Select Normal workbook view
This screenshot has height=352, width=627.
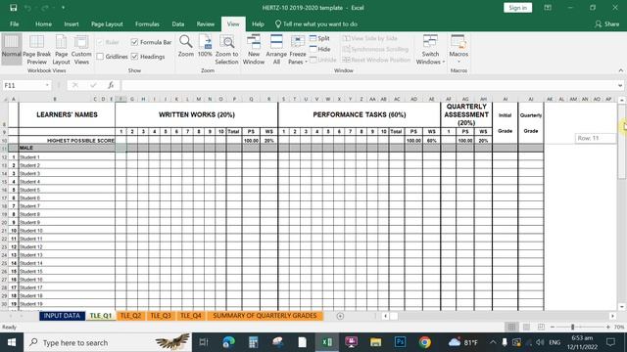(11, 50)
